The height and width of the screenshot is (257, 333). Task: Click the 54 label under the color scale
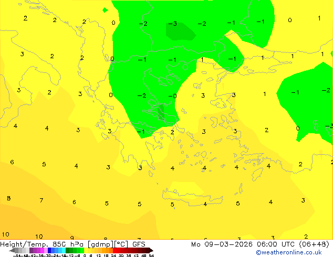pyautogui.click(x=151, y=255)
